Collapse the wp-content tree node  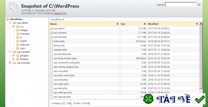(x=10, y=52)
